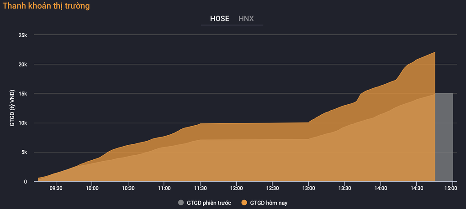Toggle the GTGD hôm nay legend series

[264, 203]
